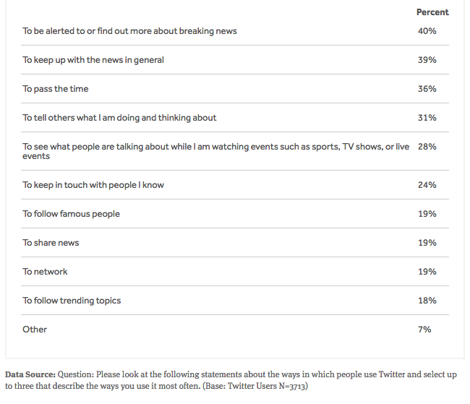Select the "To network" row label

[45, 272]
